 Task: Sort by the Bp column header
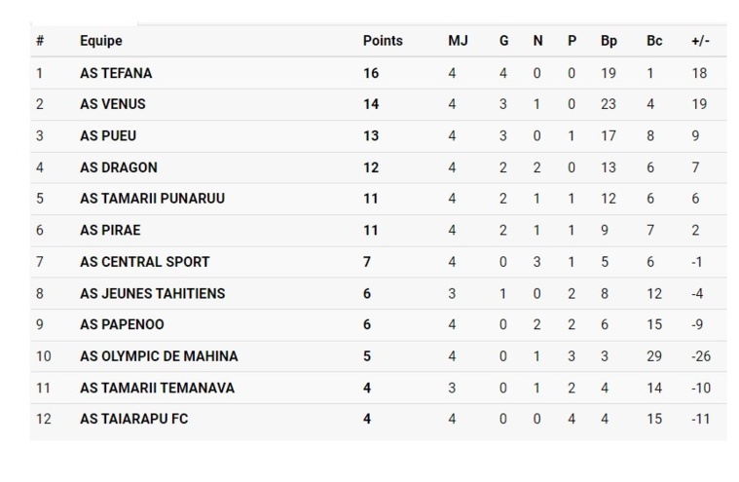tap(609, 41)
